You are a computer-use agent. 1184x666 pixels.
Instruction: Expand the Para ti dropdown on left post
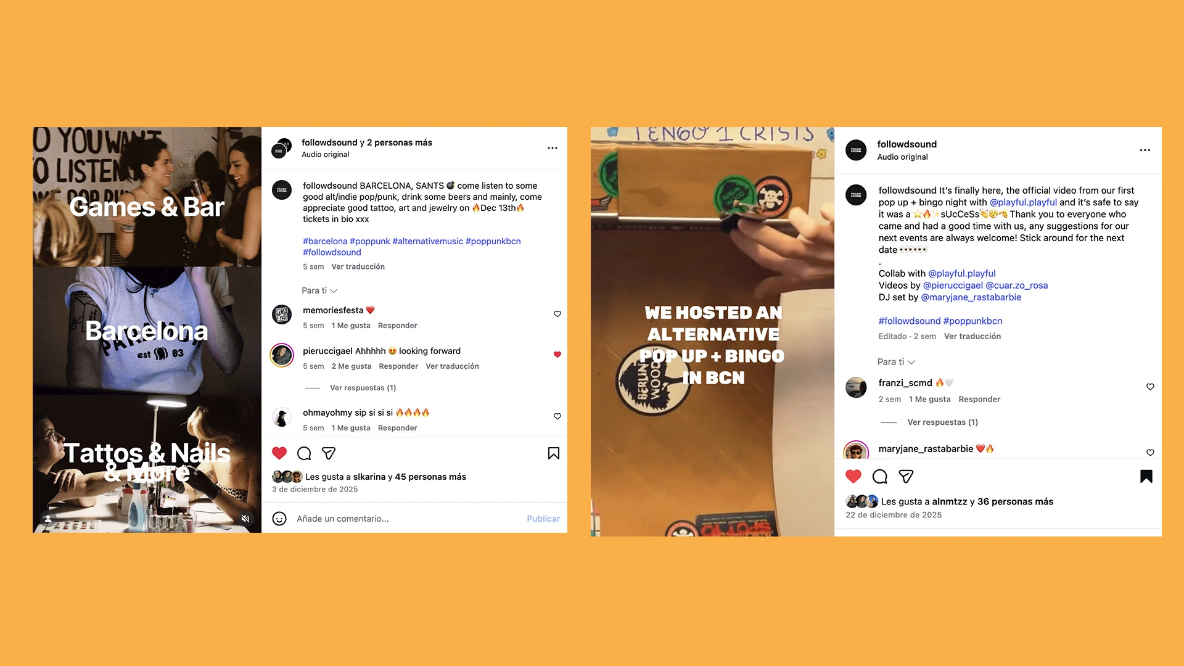coord(319,290)
